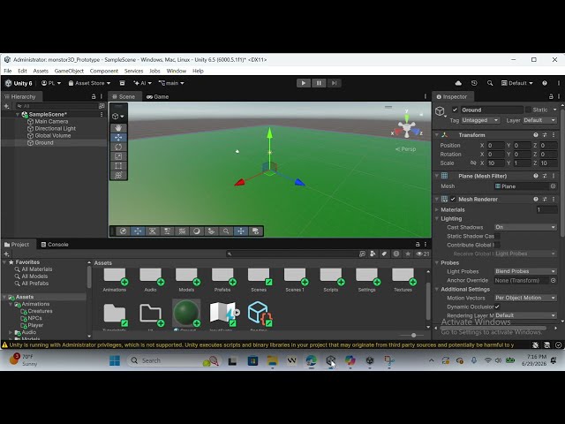565x424 pixels.
Task: Toggle the Mesh Renderer enabled checkbox
Action: [x=453, y=199]
